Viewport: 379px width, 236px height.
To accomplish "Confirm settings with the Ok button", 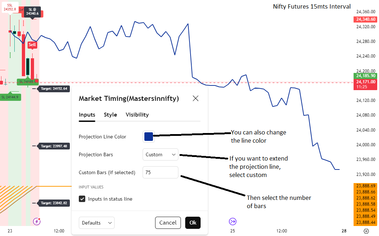I will coord(193,223).
